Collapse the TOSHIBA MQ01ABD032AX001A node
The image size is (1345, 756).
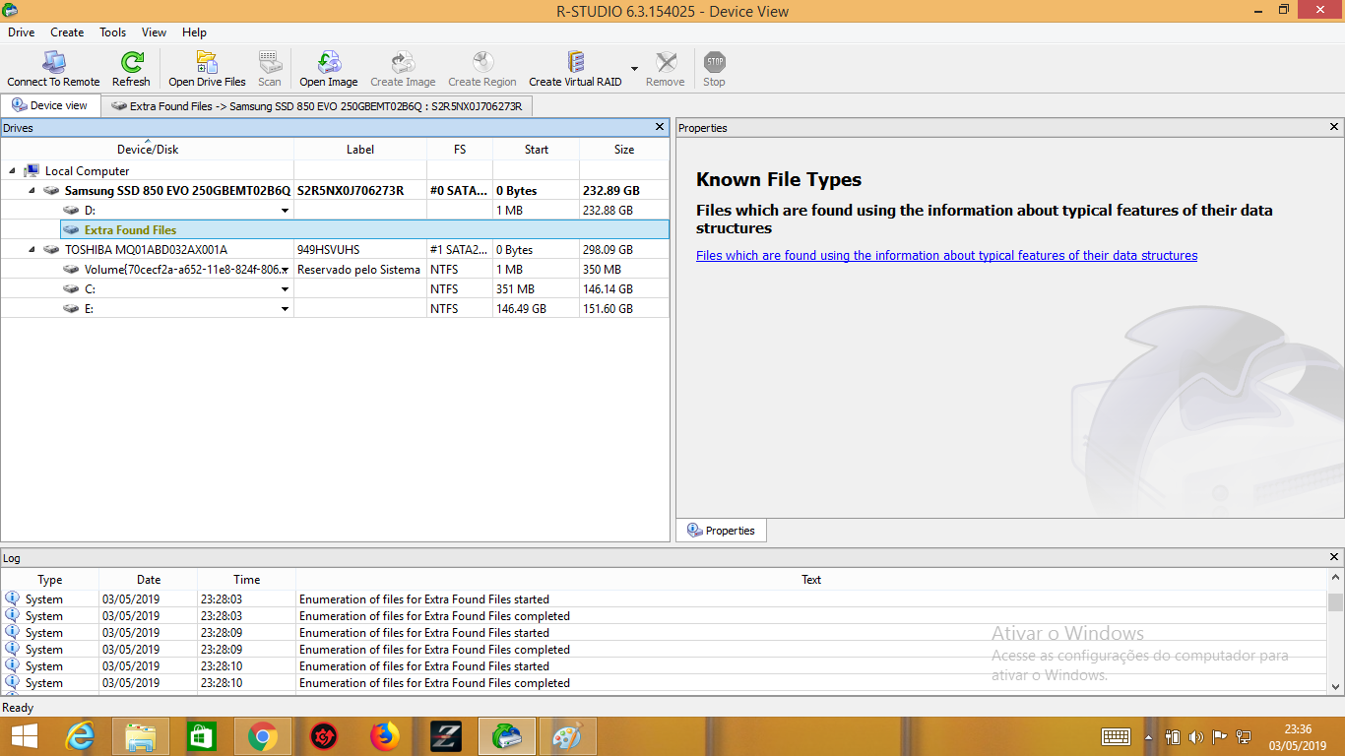coord(32,250)
